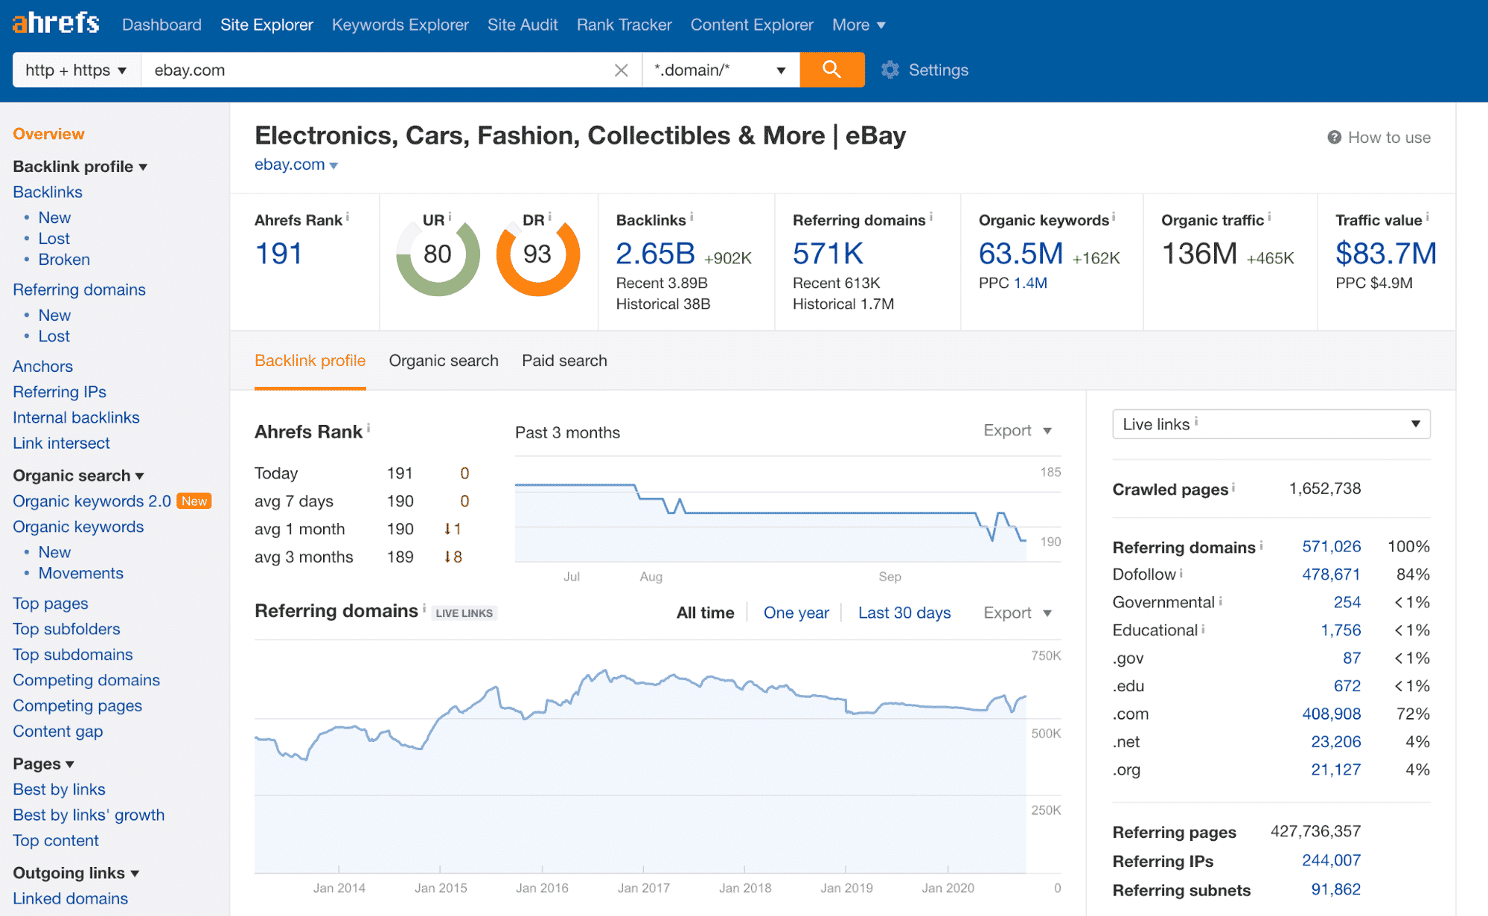Click the orange search button
This screenshot has width=1488, height=916.
coord(831,69)
